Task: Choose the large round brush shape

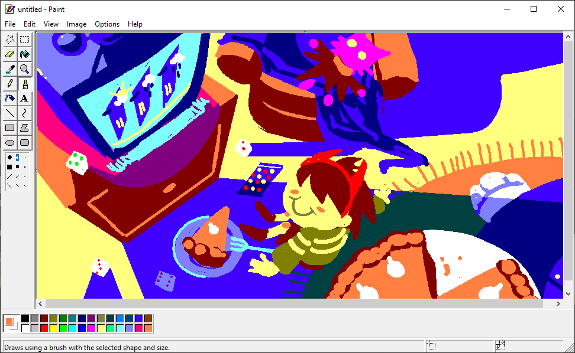Action: click(9, 158)
